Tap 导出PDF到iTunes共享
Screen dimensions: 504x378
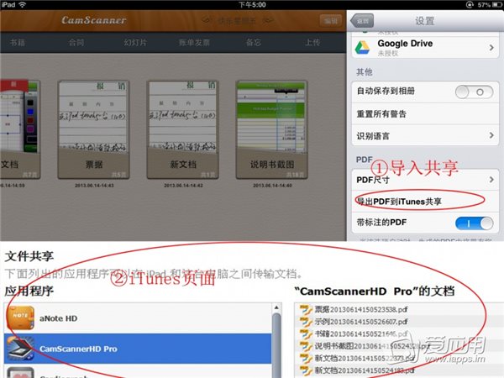click(425, 202)
